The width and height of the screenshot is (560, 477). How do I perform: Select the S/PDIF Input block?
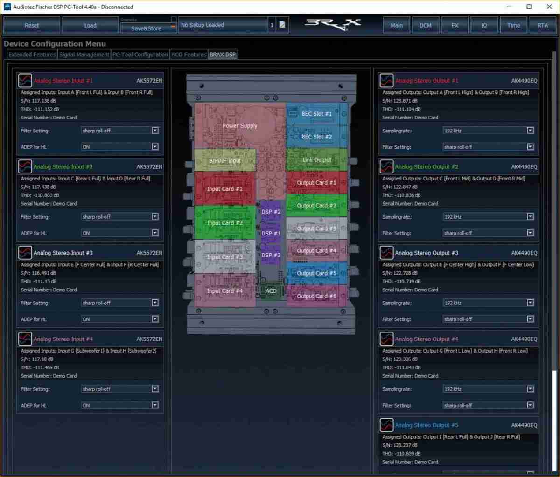click(225, 160)
